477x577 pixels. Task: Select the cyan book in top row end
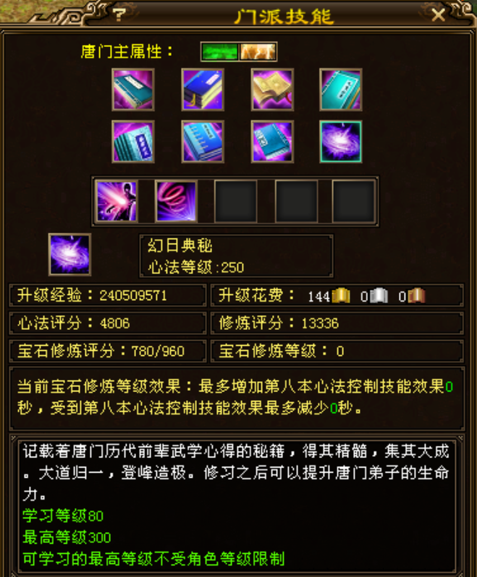point(341,90)
